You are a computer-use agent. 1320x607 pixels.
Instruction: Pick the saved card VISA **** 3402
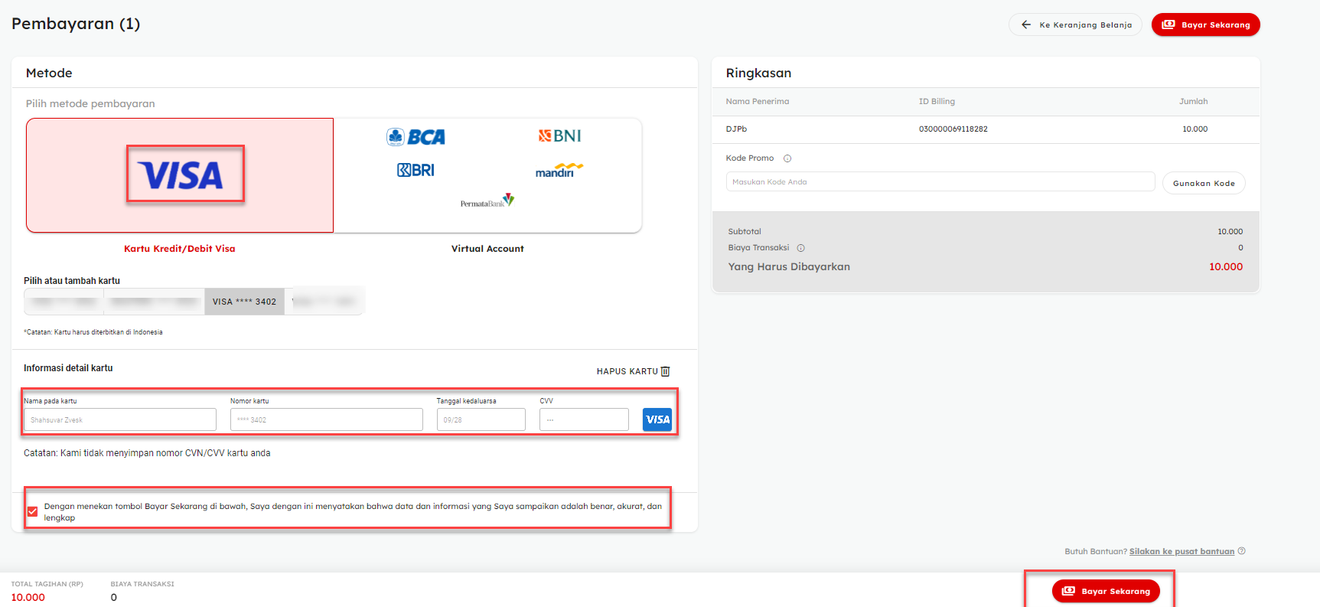click(x=244, y=302)
